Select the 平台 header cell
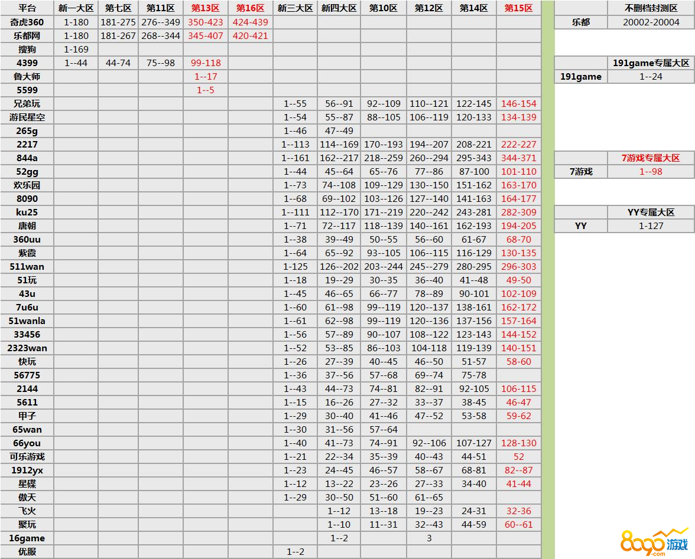695x559 pixels. coord(27,8)
